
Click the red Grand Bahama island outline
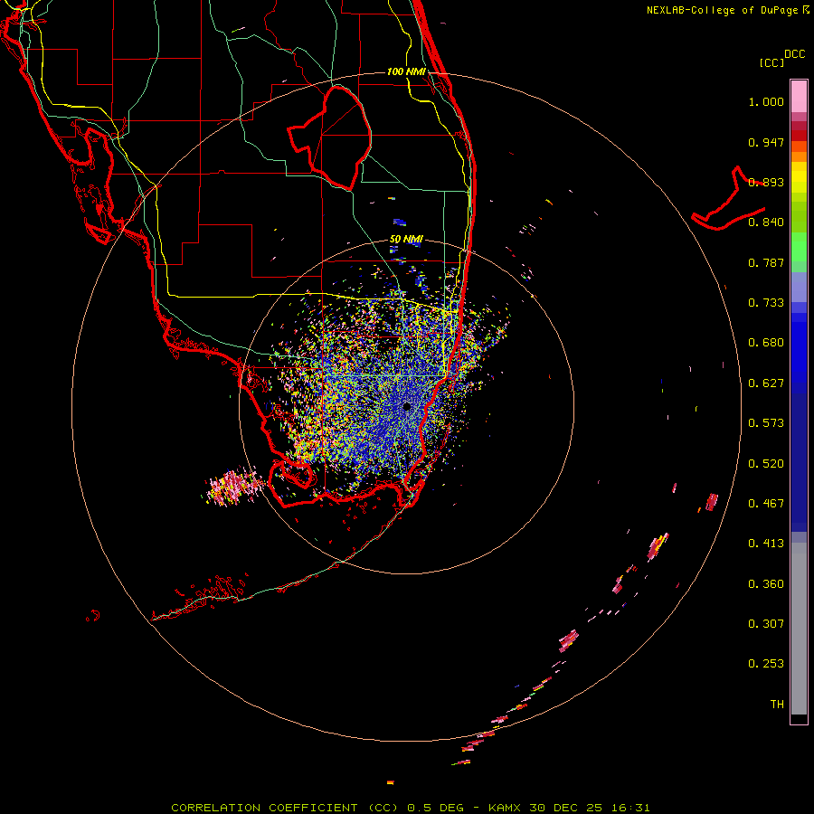(728, 199)
